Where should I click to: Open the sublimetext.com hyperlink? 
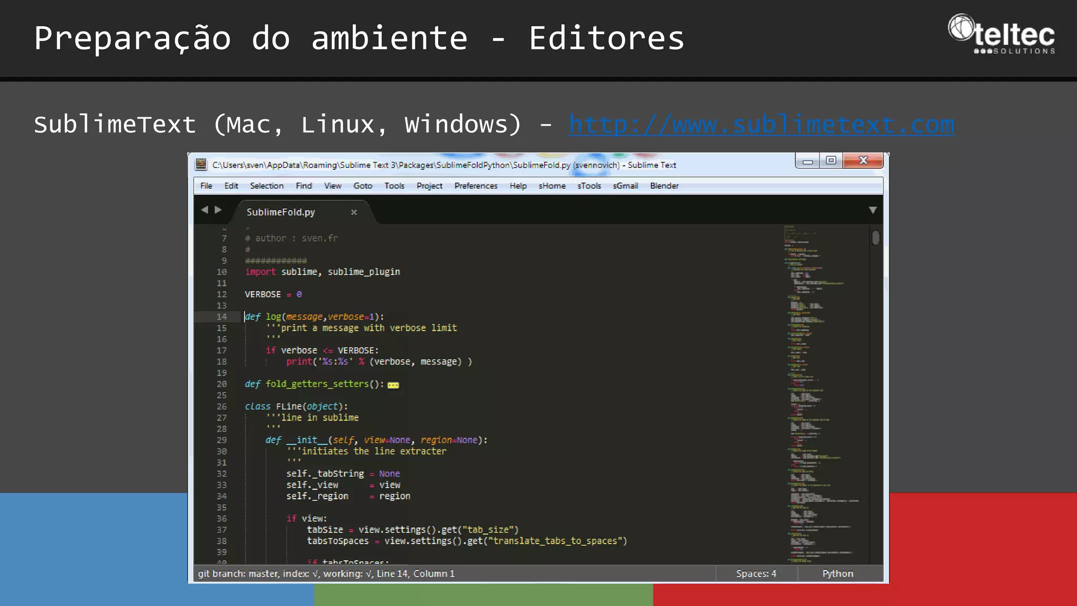pyautogui.click(x=761, y=125)
